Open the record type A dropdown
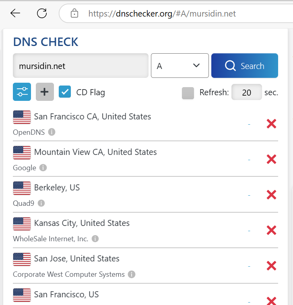Viewport: 293px width, 305px height. pyautogui.click(x=180, y=65)
